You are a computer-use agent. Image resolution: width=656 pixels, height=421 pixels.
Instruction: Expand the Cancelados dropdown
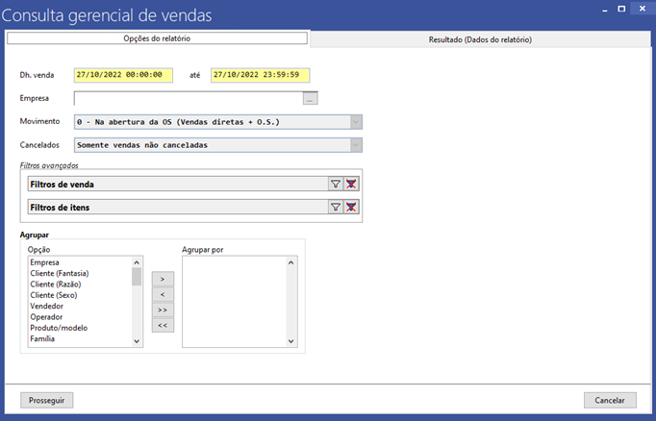click(356, 145)
